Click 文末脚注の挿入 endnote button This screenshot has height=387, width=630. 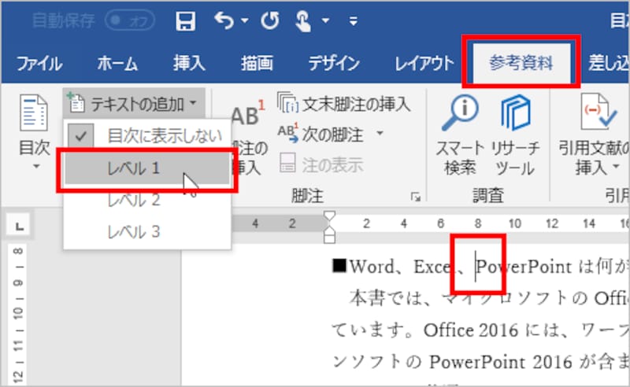[x=344, y=104]
